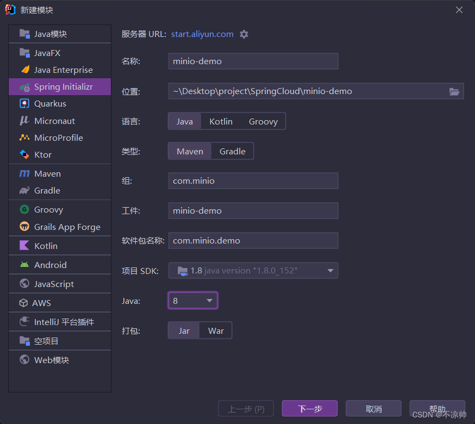Choose Gradle build type
This screenshot has height=424, width=475.
click(x=233, y=151)
